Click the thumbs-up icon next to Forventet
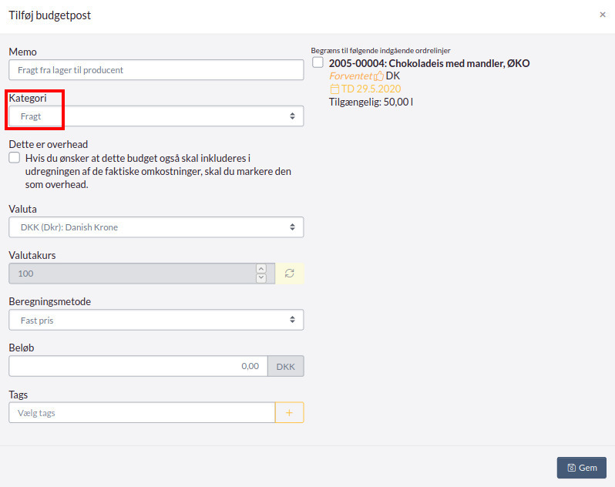Screen dimensions: 615x487 pyautogui.click(x=378, y=76)
